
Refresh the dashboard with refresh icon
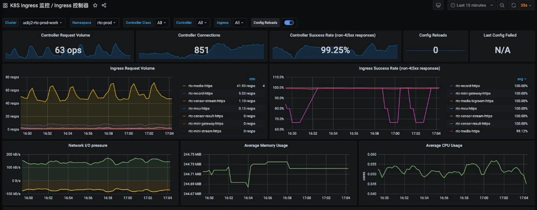(x=514, y=5)
